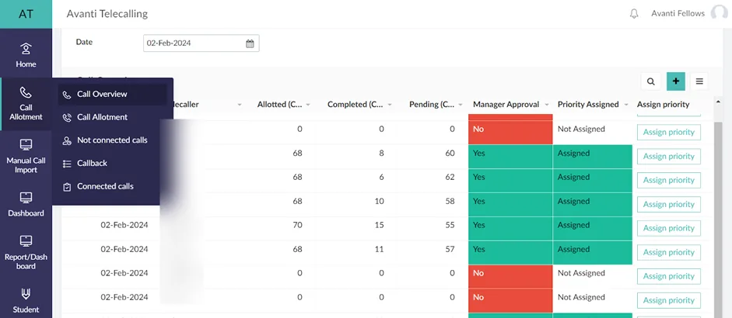Click completed value 15
Viewport: 732px width, 318px height.
click(380, 226)
